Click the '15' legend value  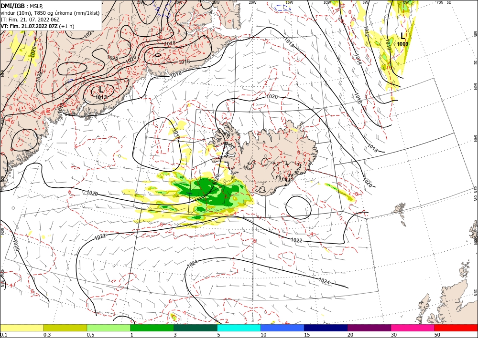click(307, 334)
